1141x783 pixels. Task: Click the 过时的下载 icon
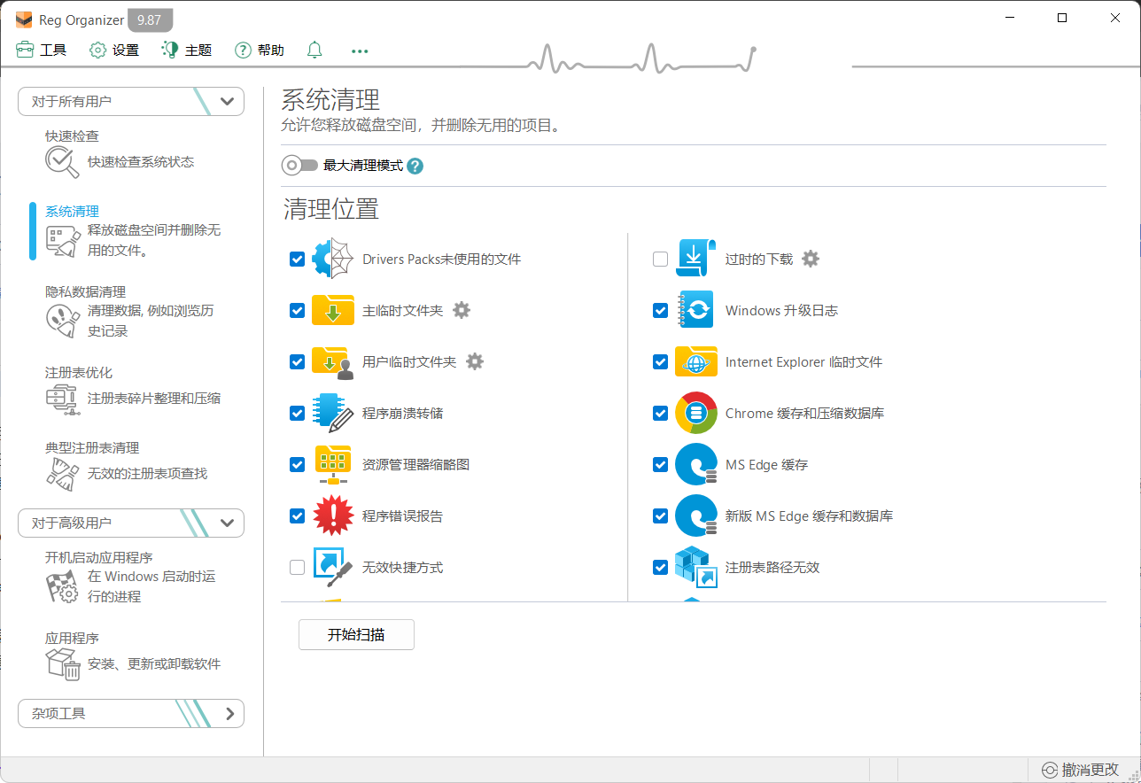695,259
